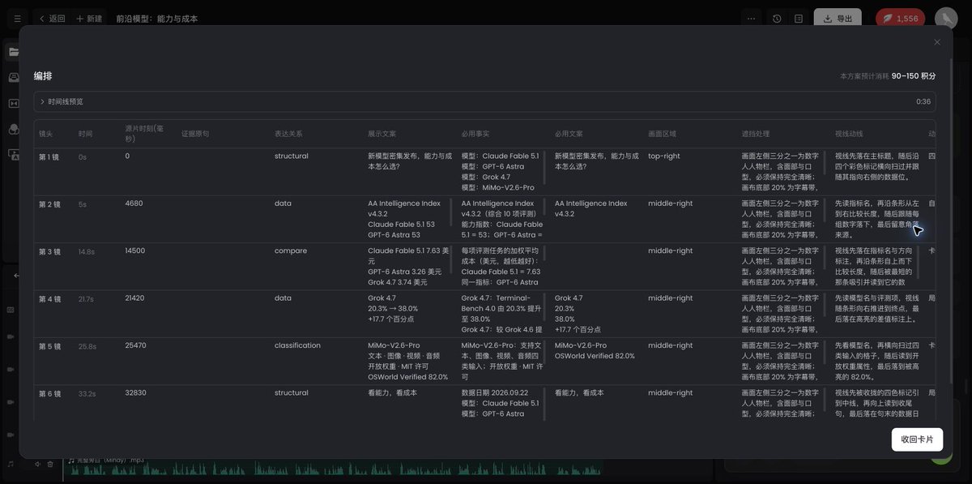Open the version history clock icon
Image resolution: width=972 pixels, height=484 pixels.
tap(777, 19)
